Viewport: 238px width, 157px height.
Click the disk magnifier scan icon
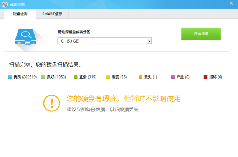pyautogui.click(x=26, y=37)
